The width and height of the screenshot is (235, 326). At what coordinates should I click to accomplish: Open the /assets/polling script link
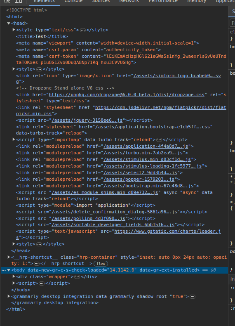click(88, 219)
